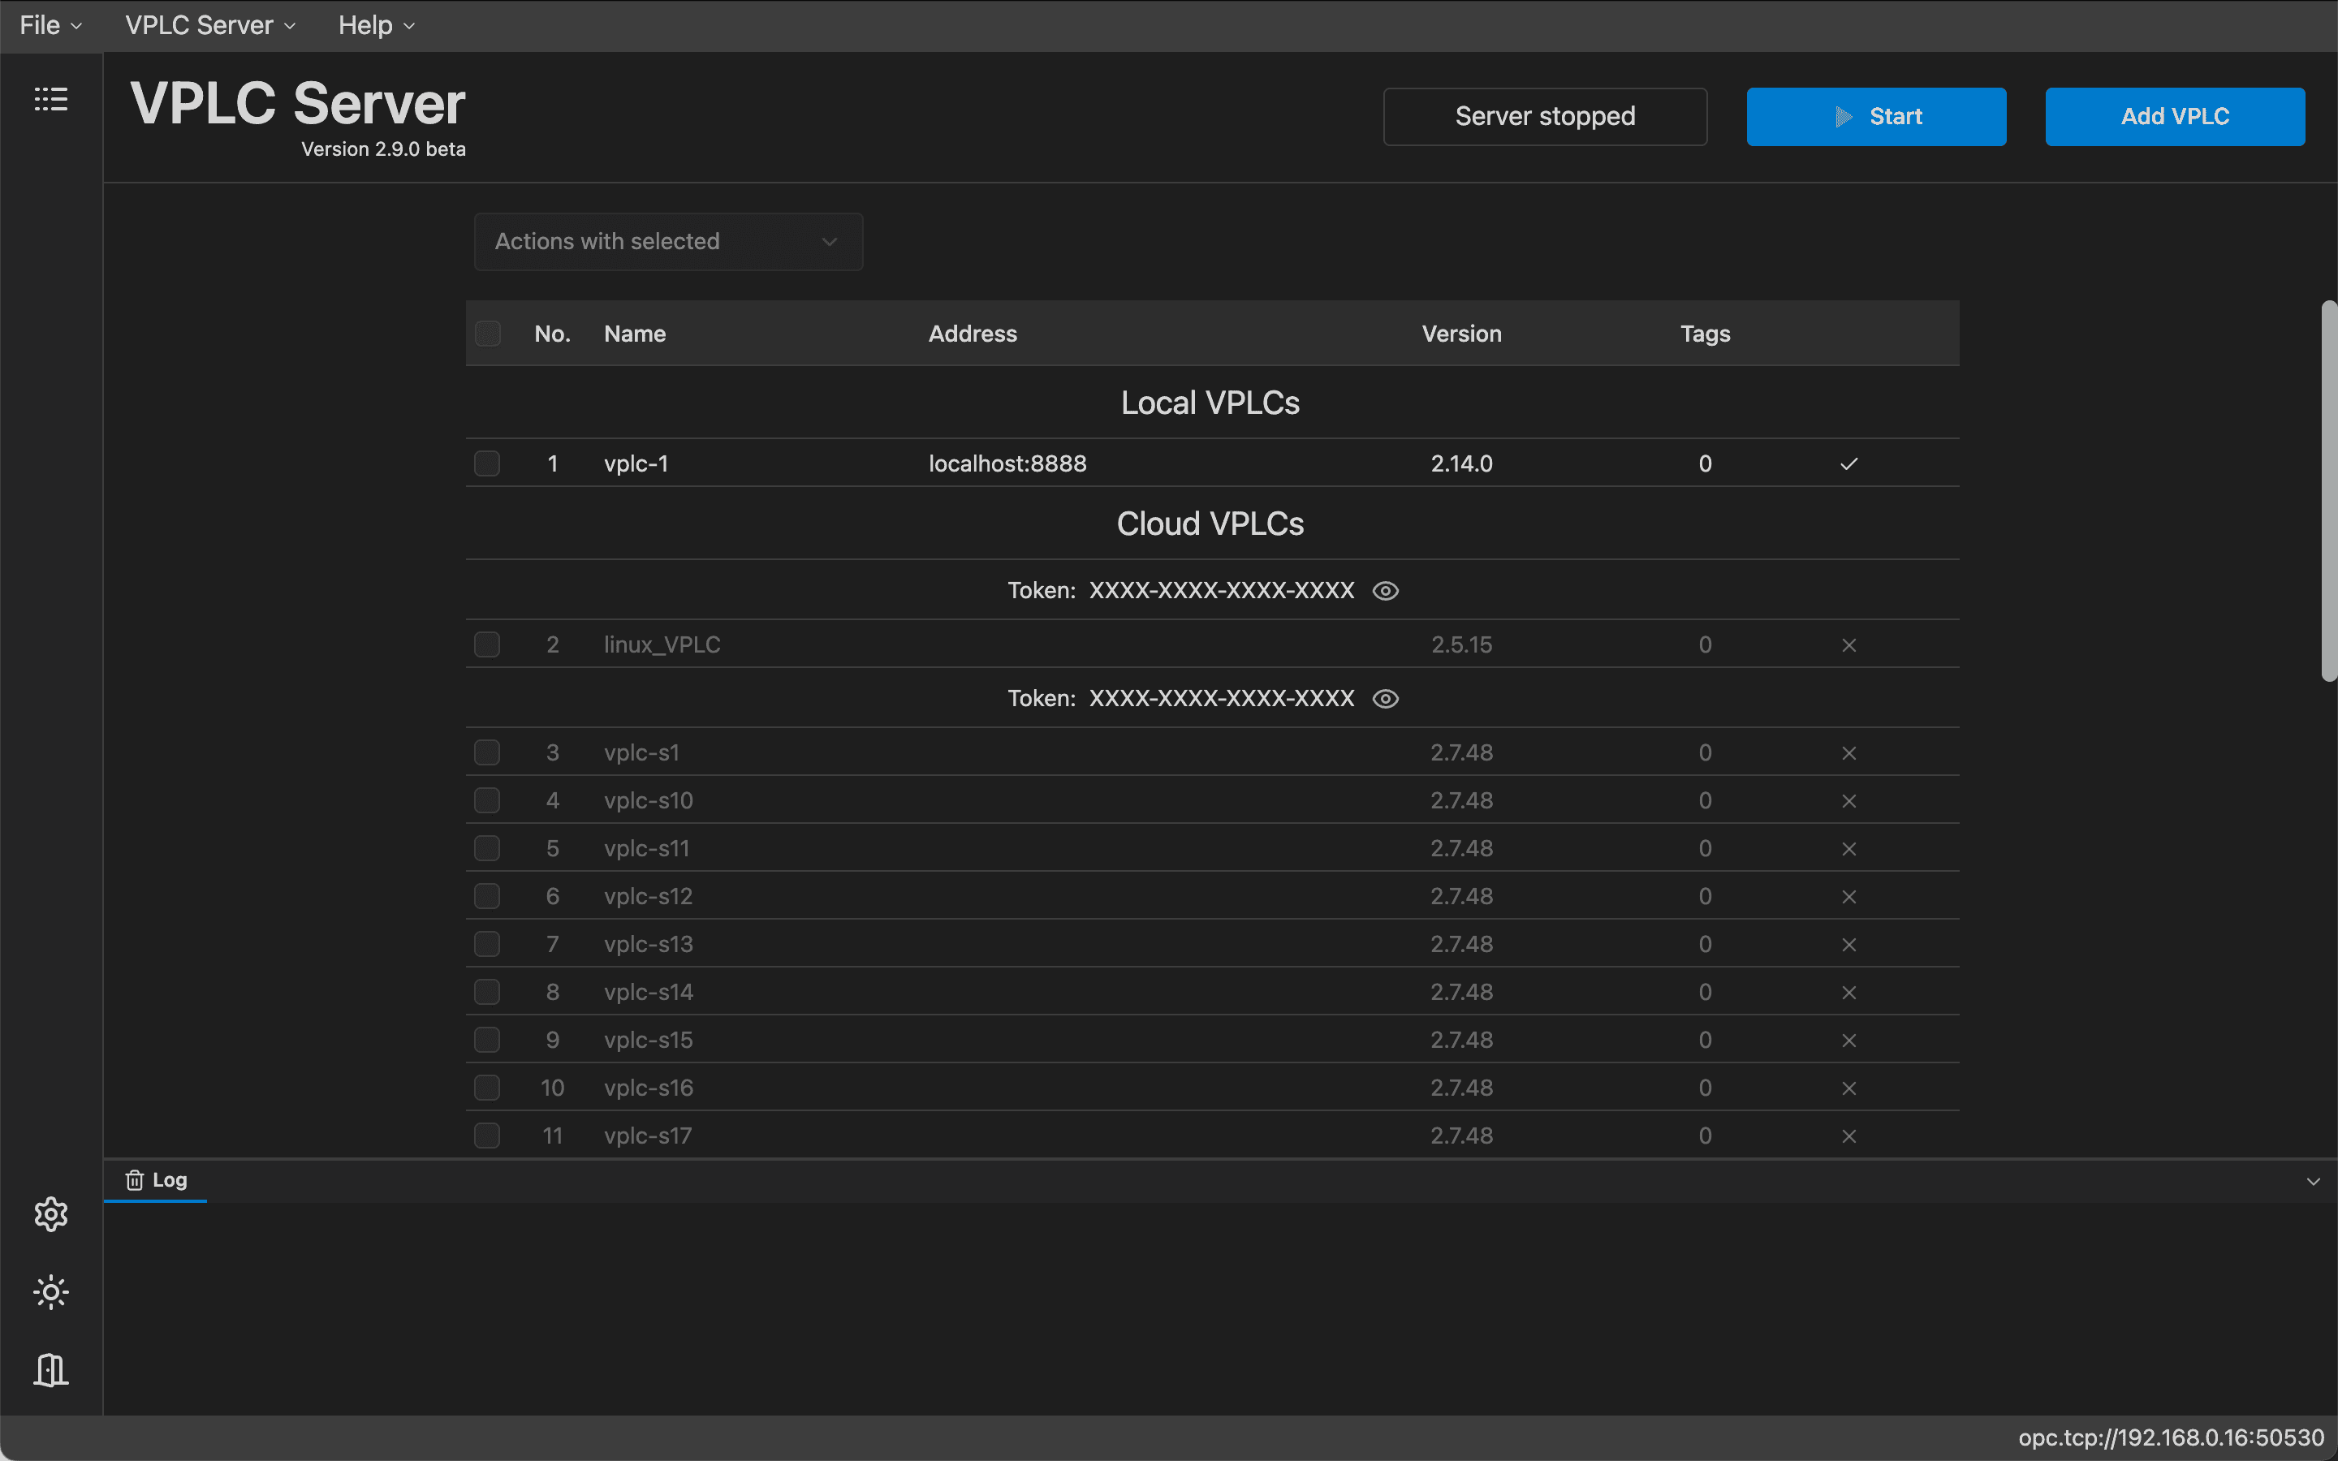
Task: Click the X icon on vplc-s12 row
Action: [1849, 897]
